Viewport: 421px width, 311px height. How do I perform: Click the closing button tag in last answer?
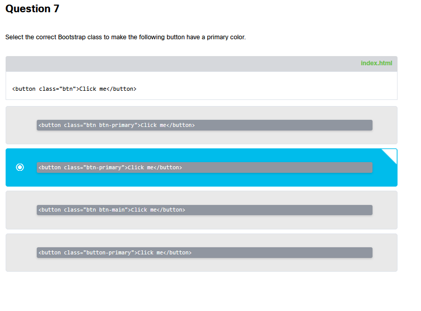[178, 253]
